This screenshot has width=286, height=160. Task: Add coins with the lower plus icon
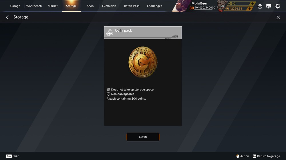[249, 9]
